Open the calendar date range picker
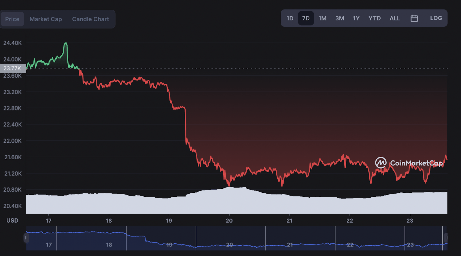The image size is (461, 256). tap(414, 18)
